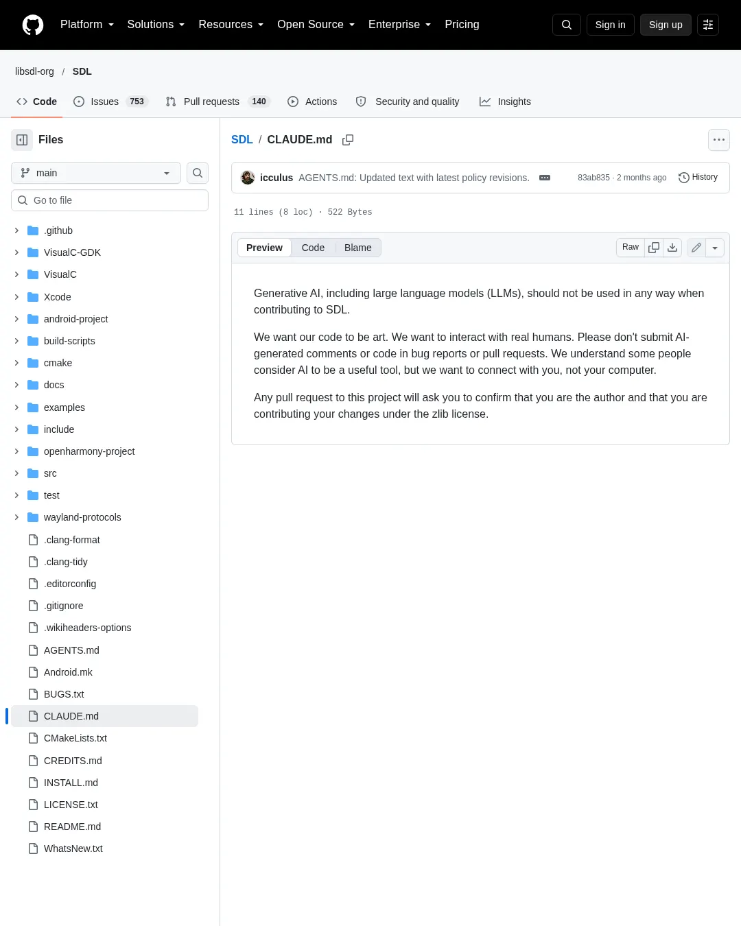This screenshot has height=926, width=741.
Task: Open the Enterprise menu
Action: click(x=400, y=25)
